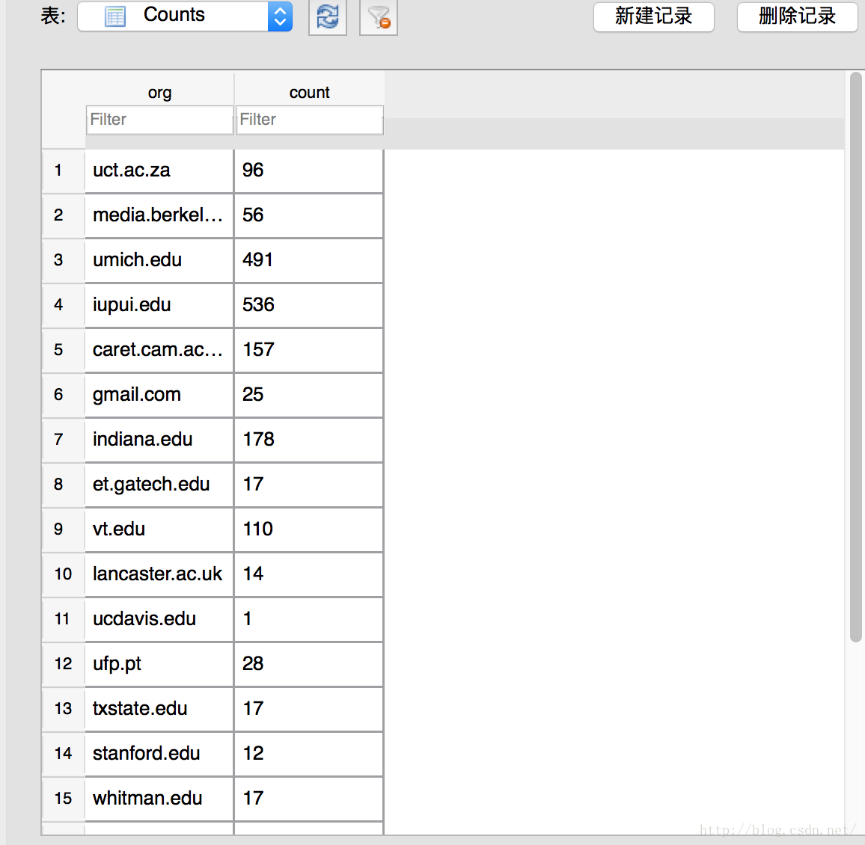The height and width of the screenshot is (845, 865).
Task: Select the uct.ac.za cell
Action: (x=159, y=170)
